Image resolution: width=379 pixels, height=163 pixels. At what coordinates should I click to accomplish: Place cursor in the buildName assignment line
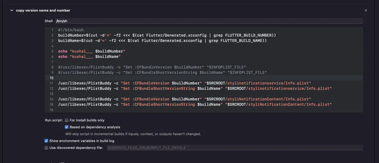pos(162,41)
